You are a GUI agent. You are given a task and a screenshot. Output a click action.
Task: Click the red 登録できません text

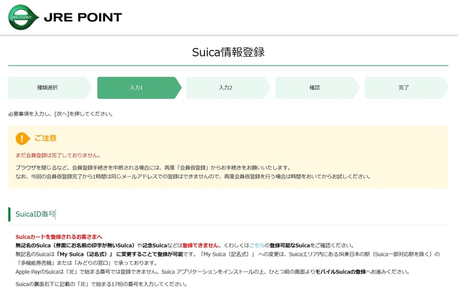(200, 245)
